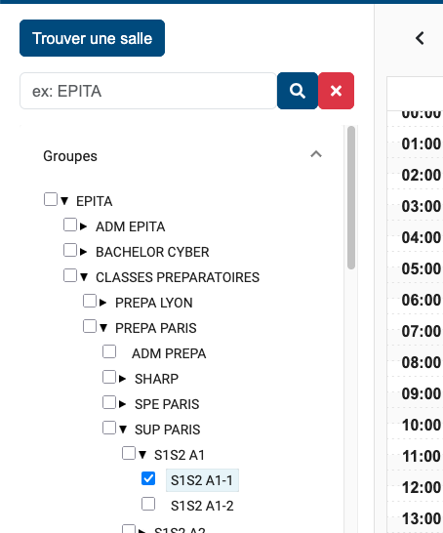Image resolution: width=443 pixels, height=533 pixels.
Task: Click the magnifier search button
Action: [298, 91]
